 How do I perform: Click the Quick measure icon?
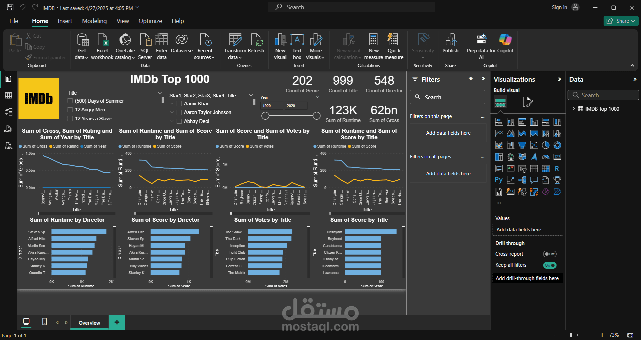394,40
